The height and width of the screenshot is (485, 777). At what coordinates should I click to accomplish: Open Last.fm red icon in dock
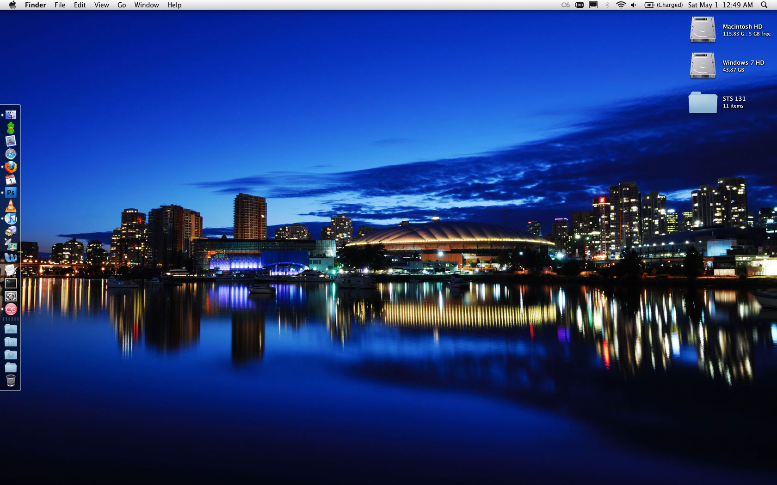[x=11, y=309]
